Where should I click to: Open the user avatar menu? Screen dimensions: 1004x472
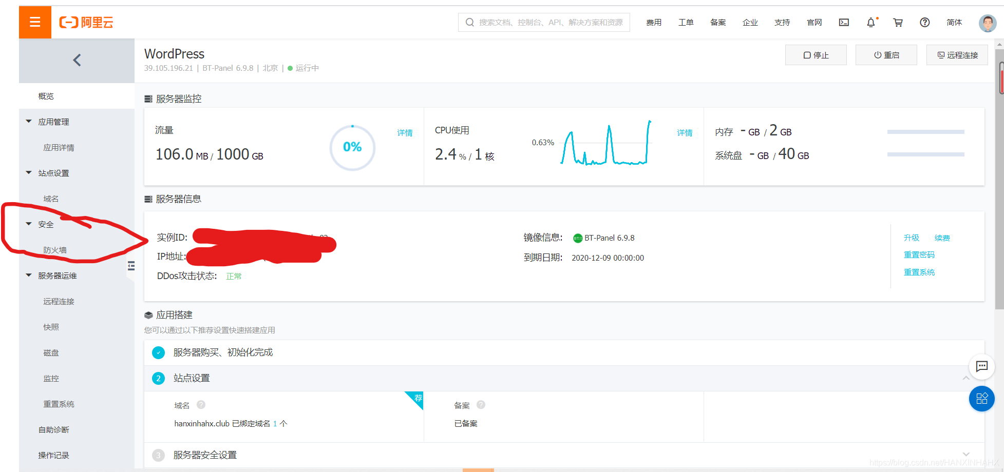click(x=987, y=23)
